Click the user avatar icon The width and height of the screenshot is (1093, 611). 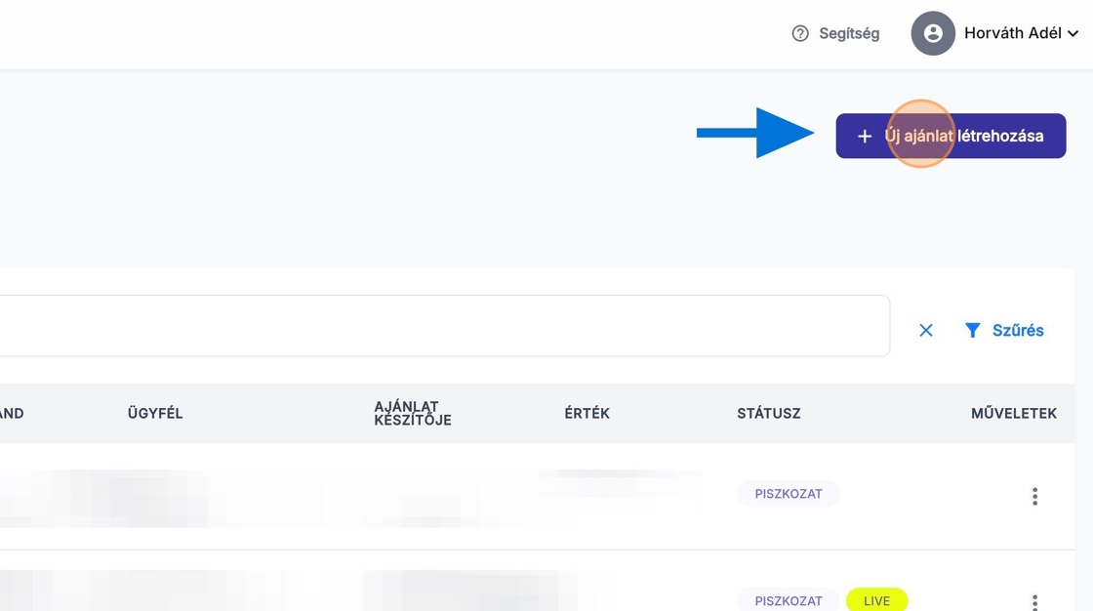(932, 34)
